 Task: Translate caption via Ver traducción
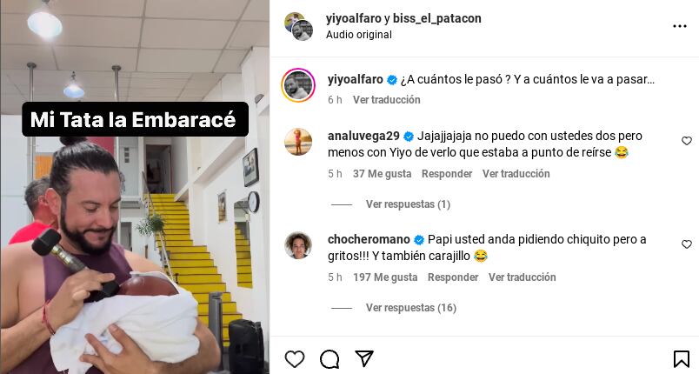(x=387, y=100)
